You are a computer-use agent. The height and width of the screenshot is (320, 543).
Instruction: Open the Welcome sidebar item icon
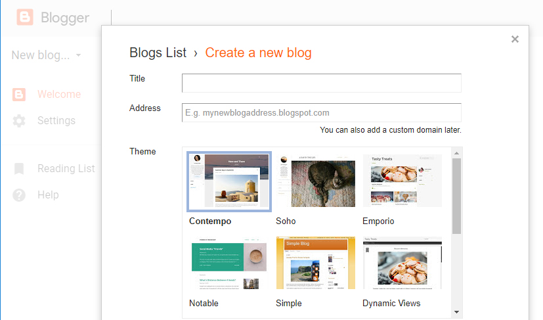pyautogui.click(x=19, y=95)
